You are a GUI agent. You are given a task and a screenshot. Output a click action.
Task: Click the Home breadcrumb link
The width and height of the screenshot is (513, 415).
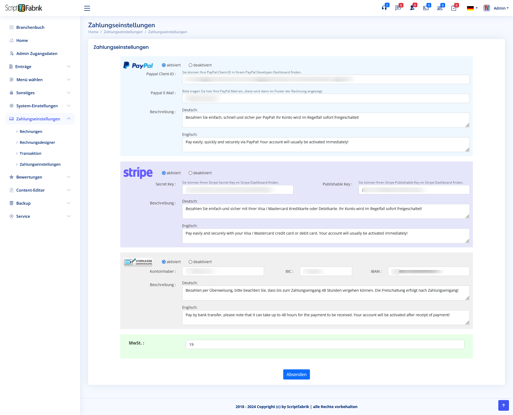tap(93, 32)
